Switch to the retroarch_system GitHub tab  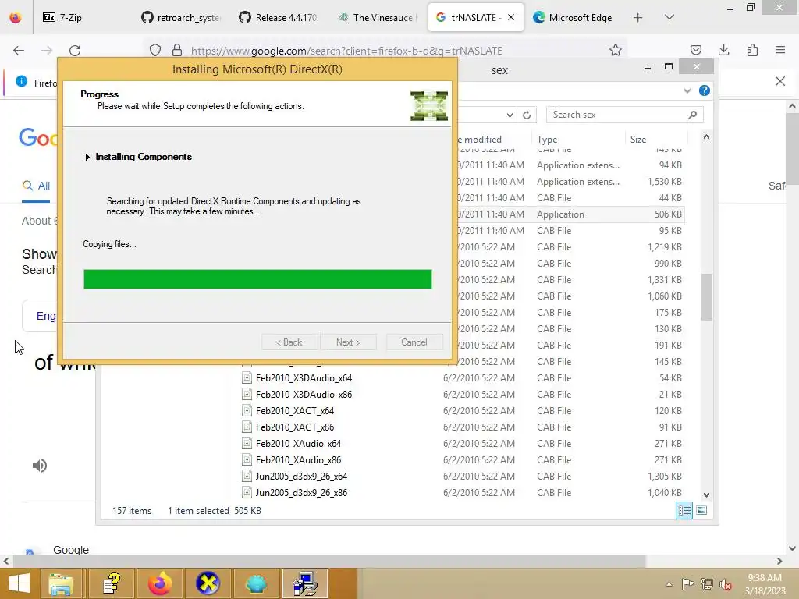(181, 18)
